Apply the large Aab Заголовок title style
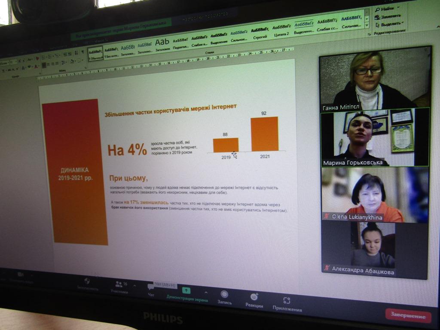This screenshot has width=440, height=330. (162, 44)
